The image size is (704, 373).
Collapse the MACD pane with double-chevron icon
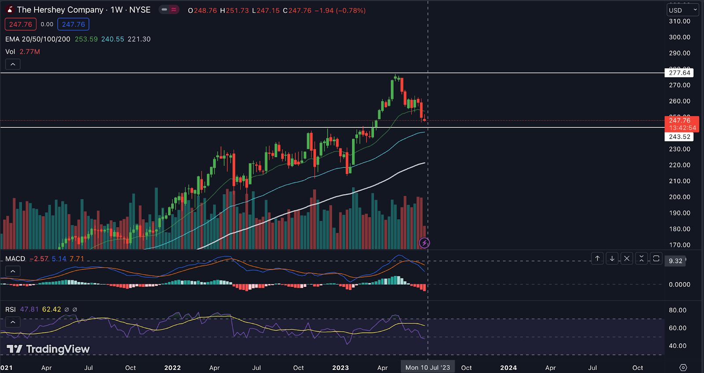642,258
